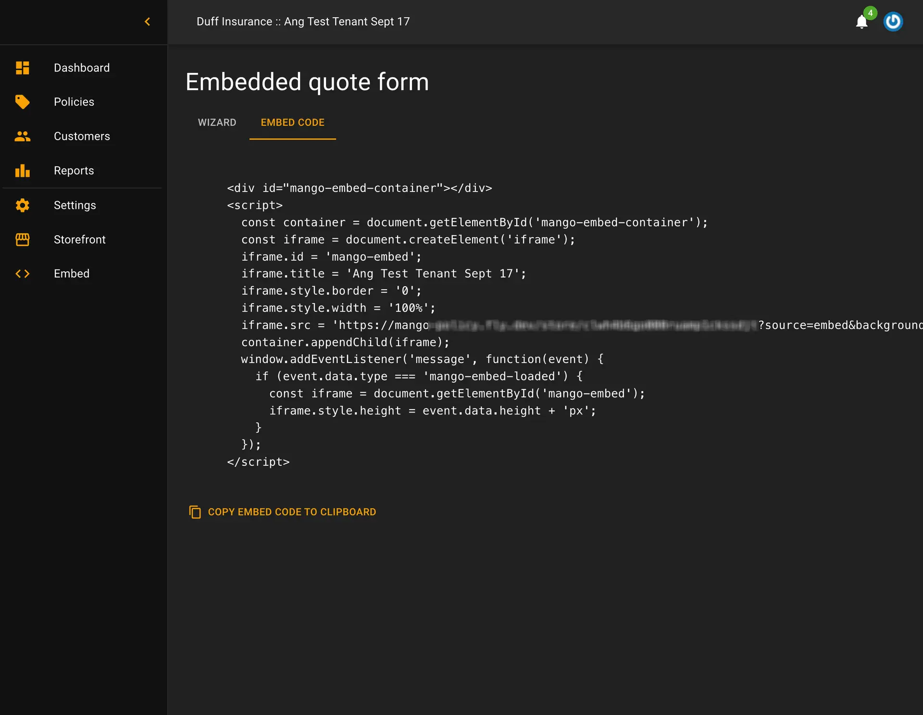Viewport: 923px width, 715px height.
Task: Click the closing </script> code line
Action: tap(258, 462)
